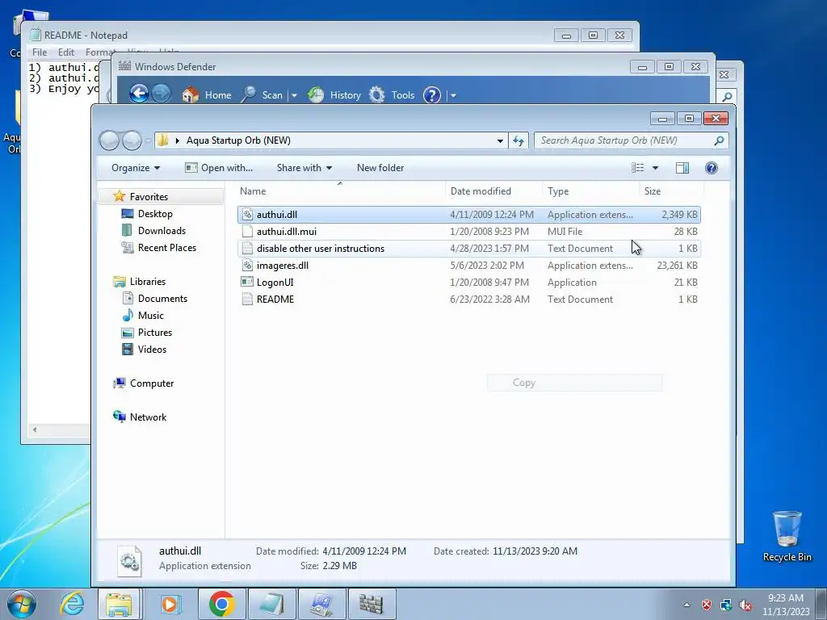The height and width of the screenshot is (620, 827).
Task: Show hidden tray icons arrow
Action: coord(686,605)
